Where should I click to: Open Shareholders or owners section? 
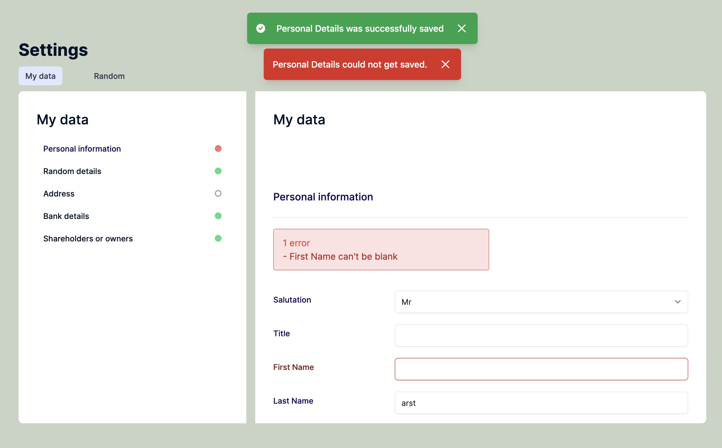[x=88, y=239]
